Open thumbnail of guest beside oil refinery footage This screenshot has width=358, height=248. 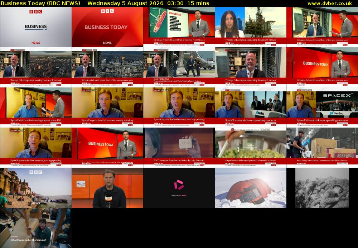(107, 67)
